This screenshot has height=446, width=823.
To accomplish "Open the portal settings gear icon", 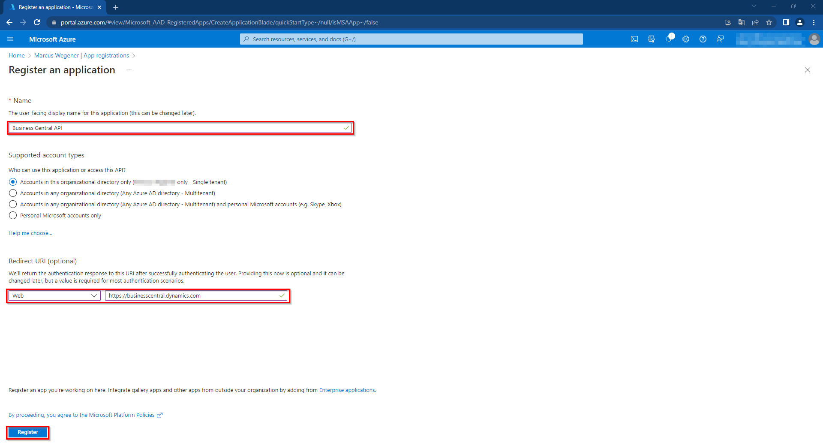I will click(686, 39).
